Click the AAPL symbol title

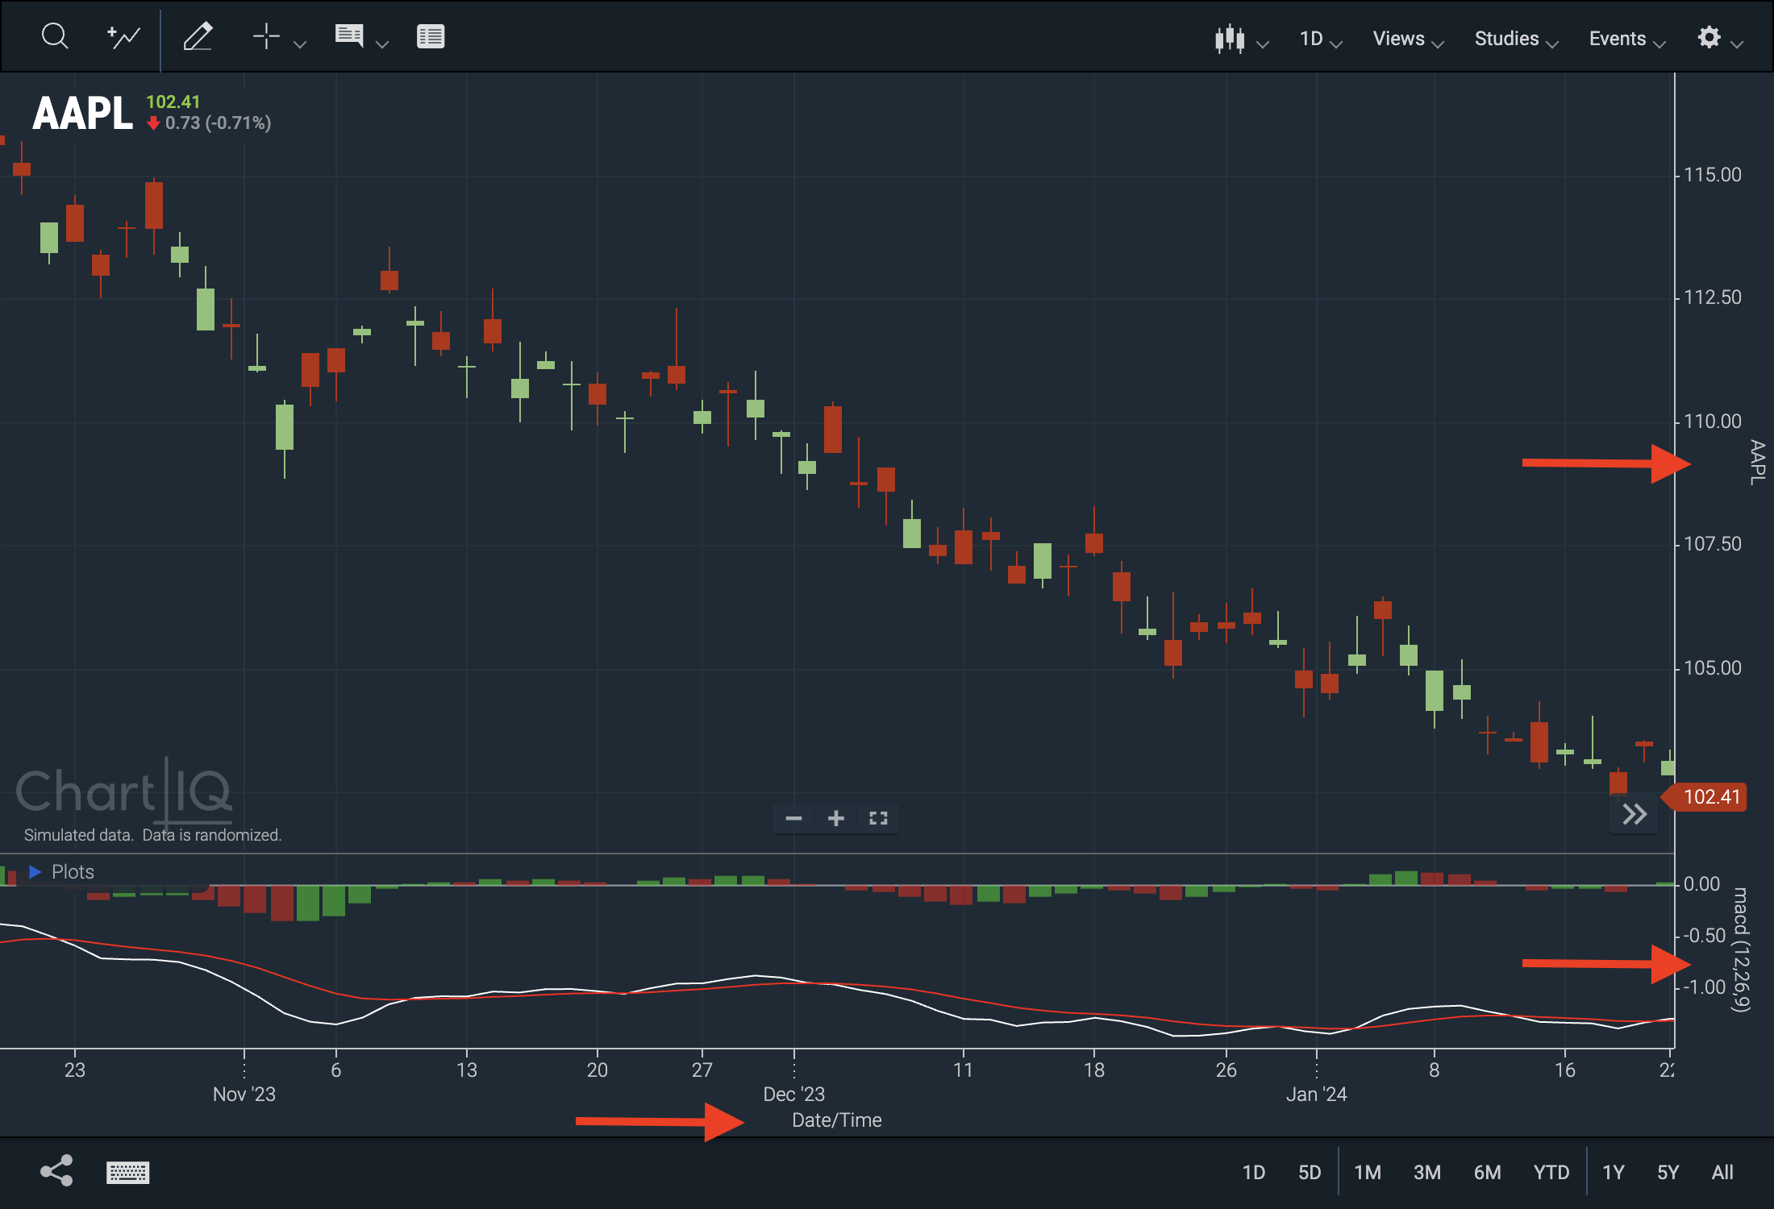tap(82, 113)
